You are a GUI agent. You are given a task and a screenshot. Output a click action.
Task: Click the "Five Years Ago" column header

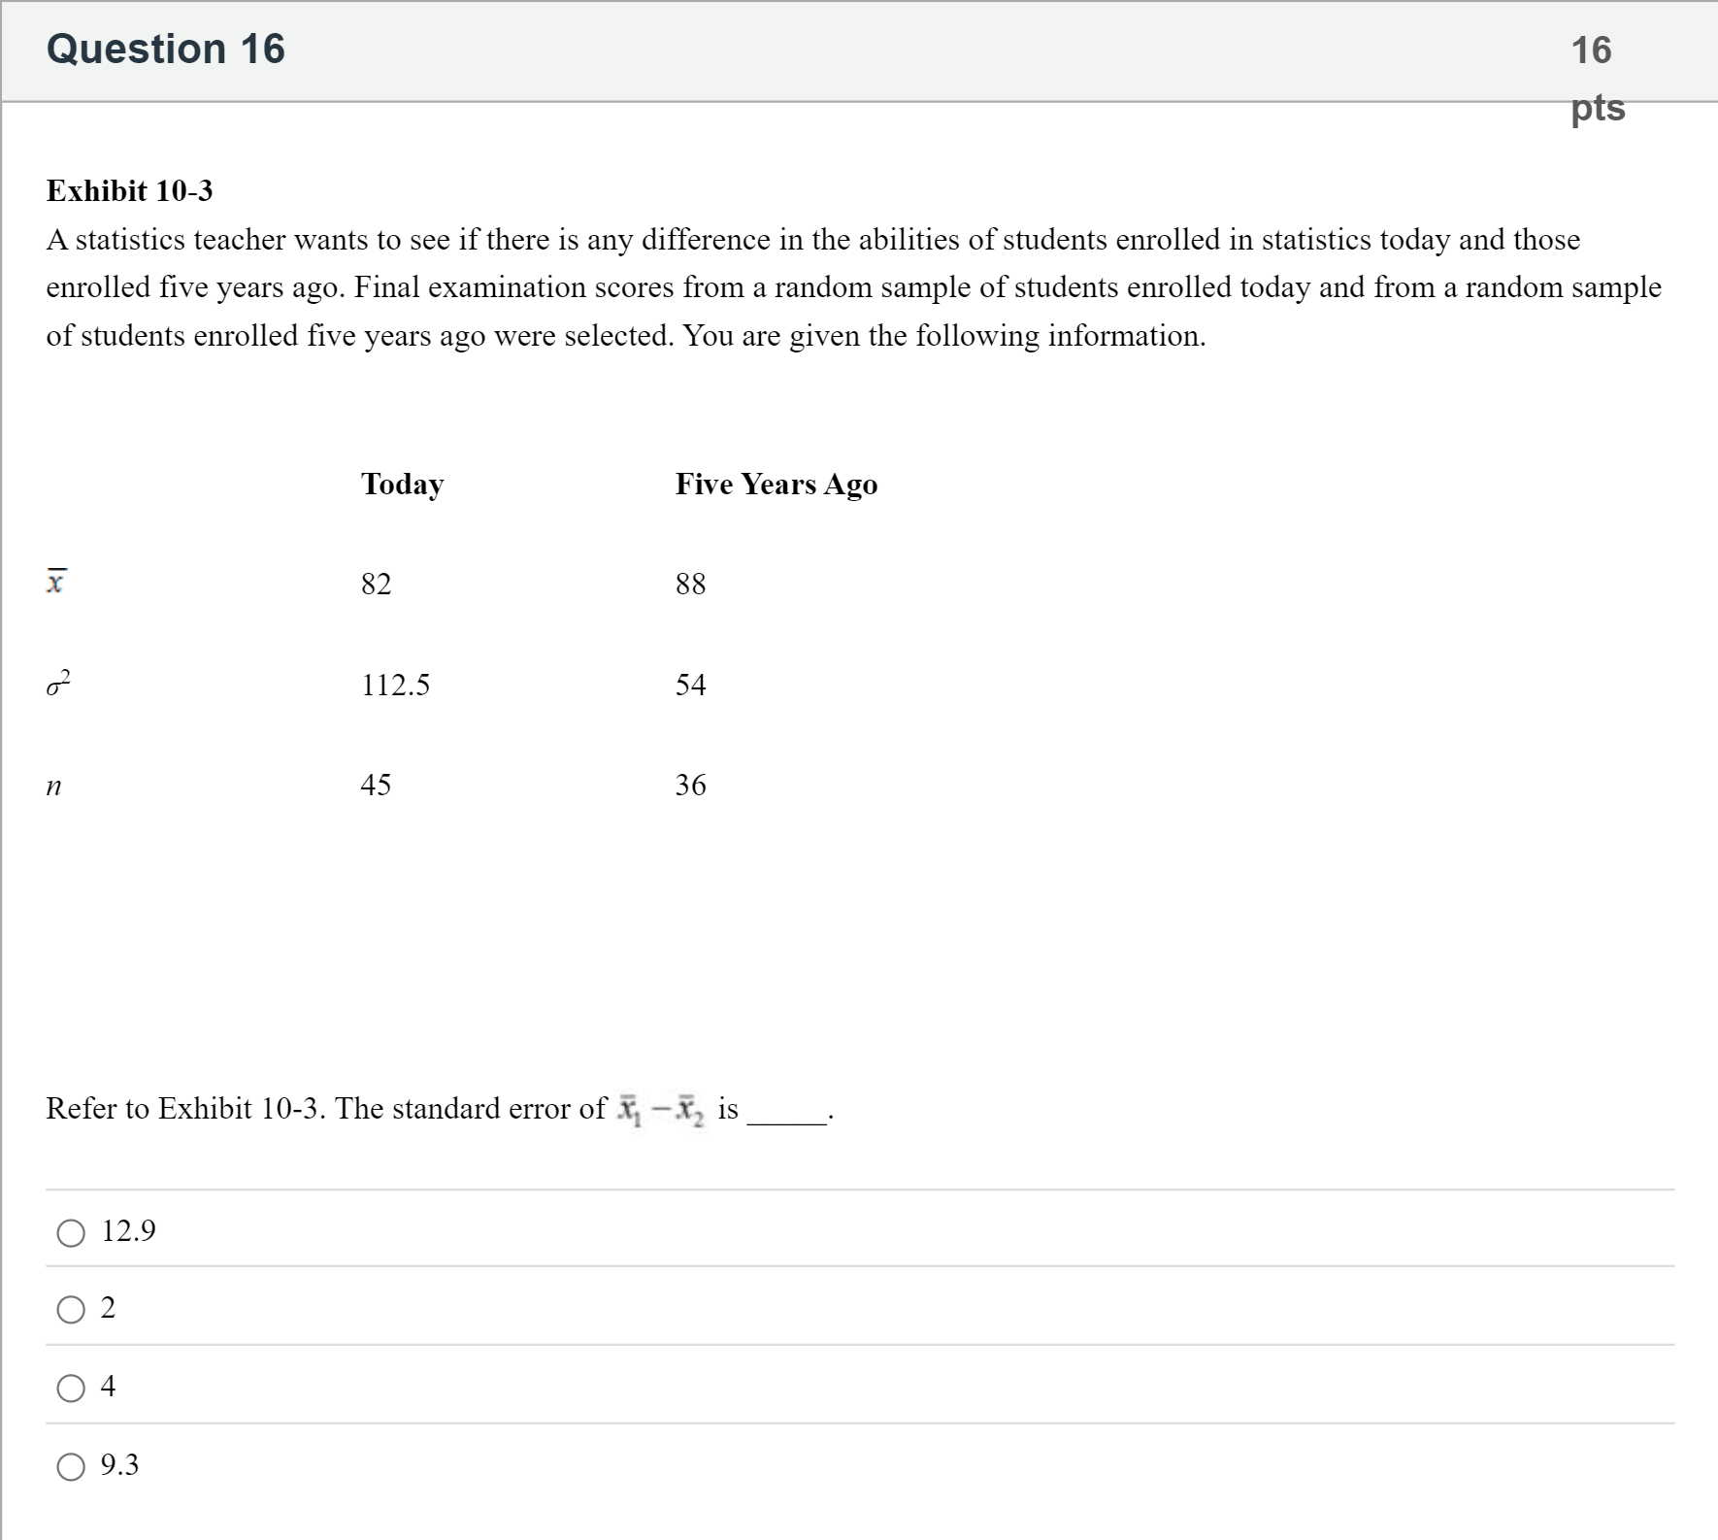776,485
